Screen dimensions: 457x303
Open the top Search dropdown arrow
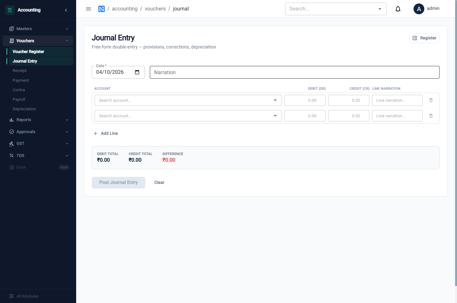tap(380, 9)
